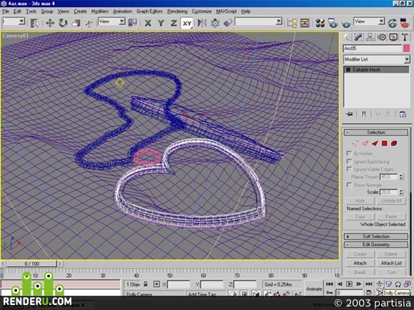This screenshot has height=310, width=414.
Task: Click the Arc05 object name field
Action: tap(373, 48)
